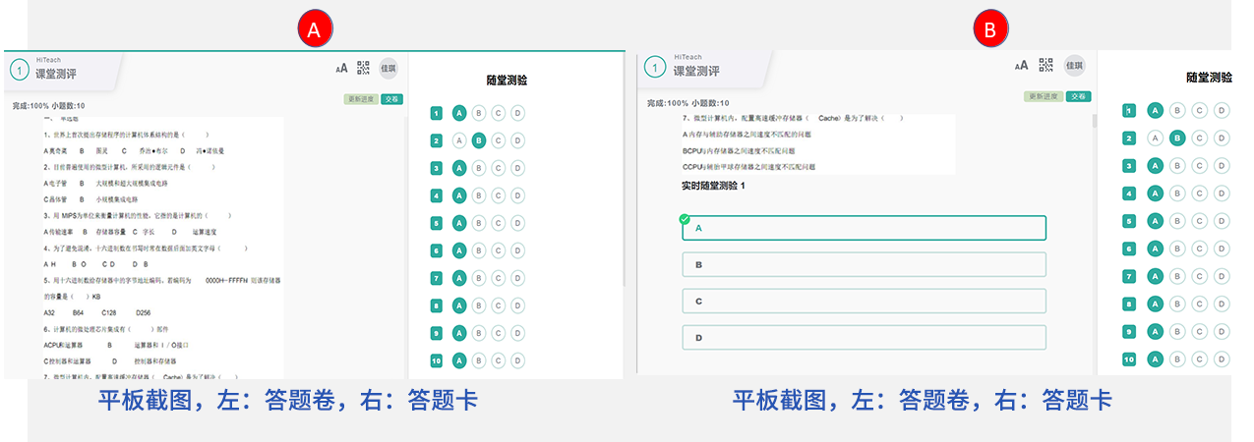Click the font size AA icon in panel B
This screenshot has width=1254, height=442.
click(x=1021, y=66)
